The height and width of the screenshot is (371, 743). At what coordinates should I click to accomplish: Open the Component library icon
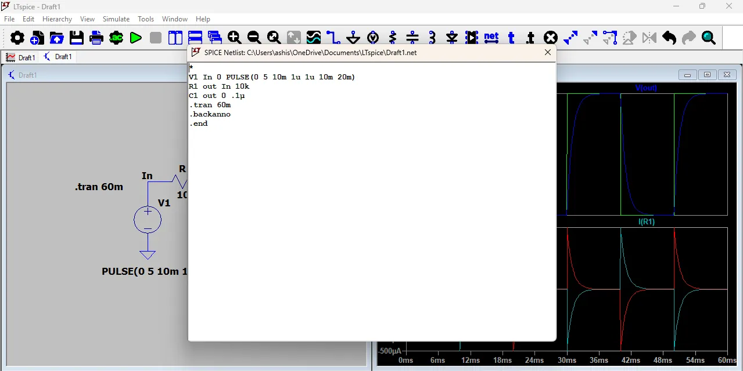(x=472, y=38)
